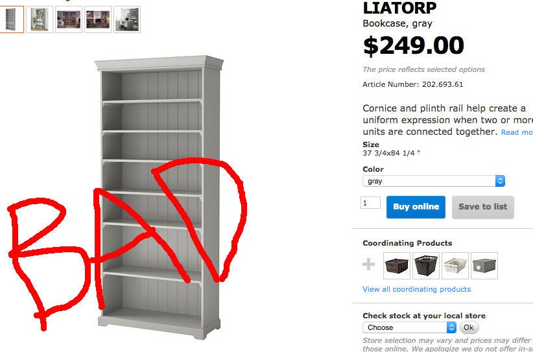Open the second thumbnail with styled bookcase

[40, 19]
